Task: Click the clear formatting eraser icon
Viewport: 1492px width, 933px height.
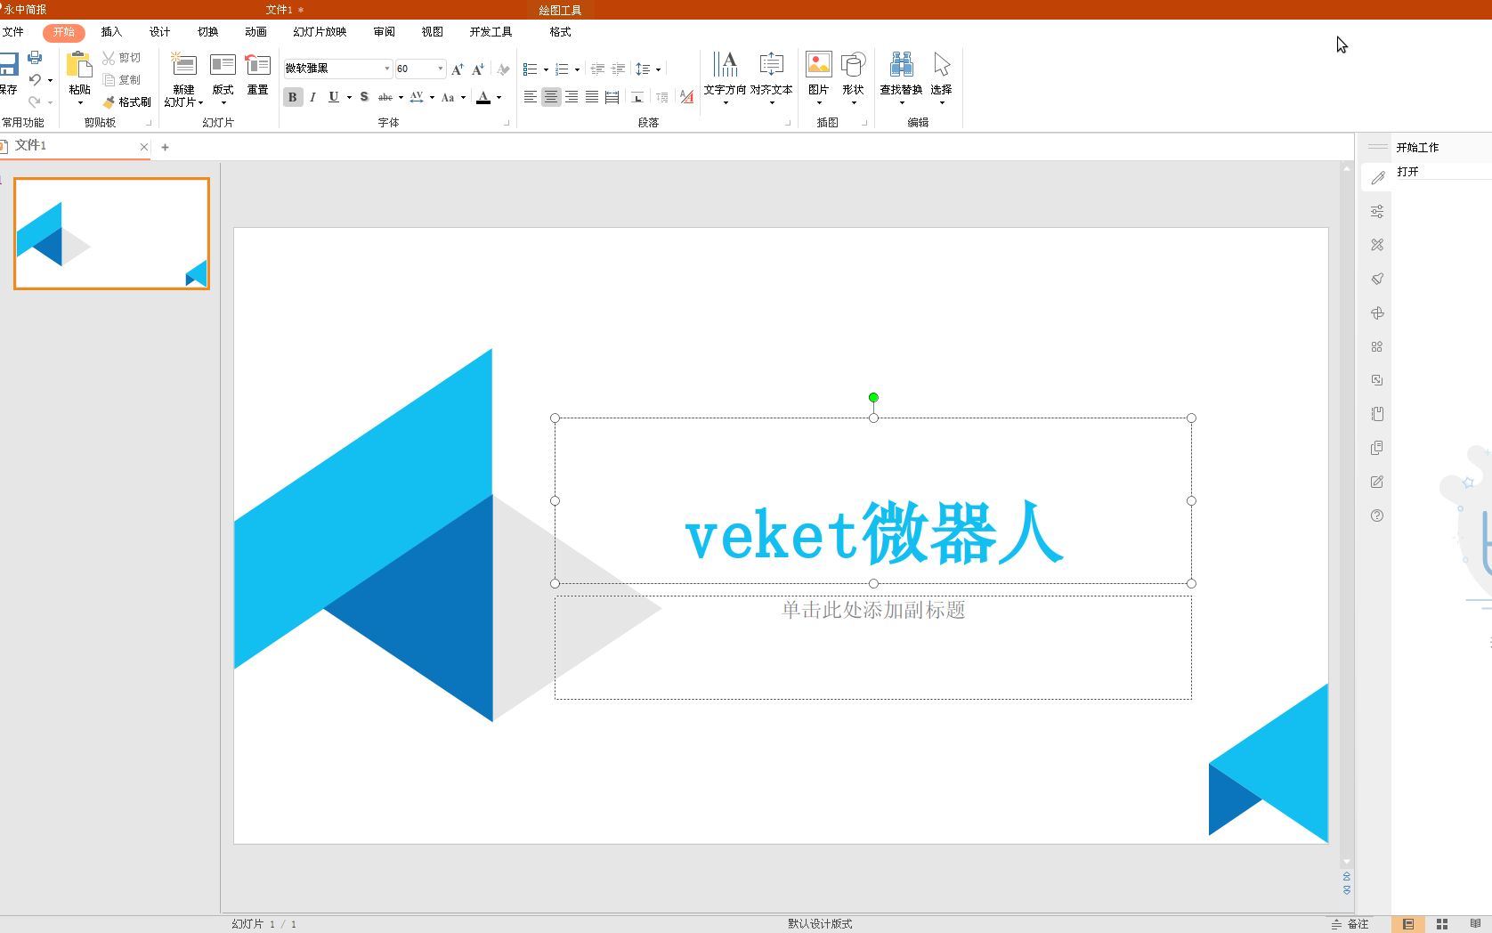Action: tap(504, 69)
